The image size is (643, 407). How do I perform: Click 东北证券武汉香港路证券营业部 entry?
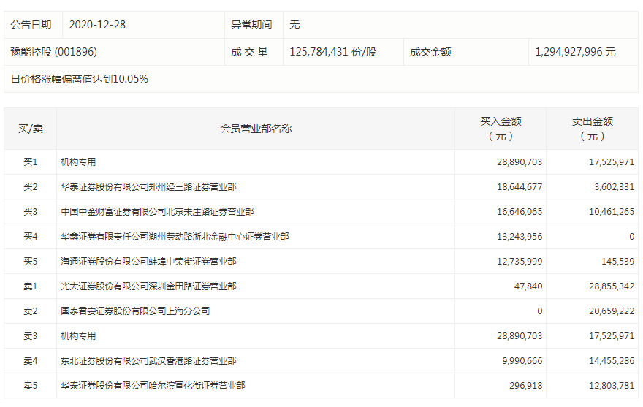pos(148,361)
